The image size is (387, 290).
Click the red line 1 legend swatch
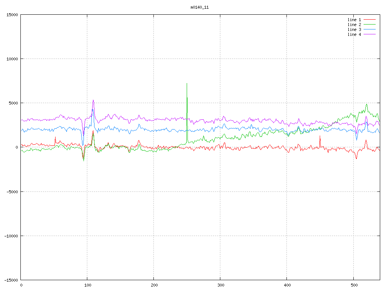click(x=370, y=20)
